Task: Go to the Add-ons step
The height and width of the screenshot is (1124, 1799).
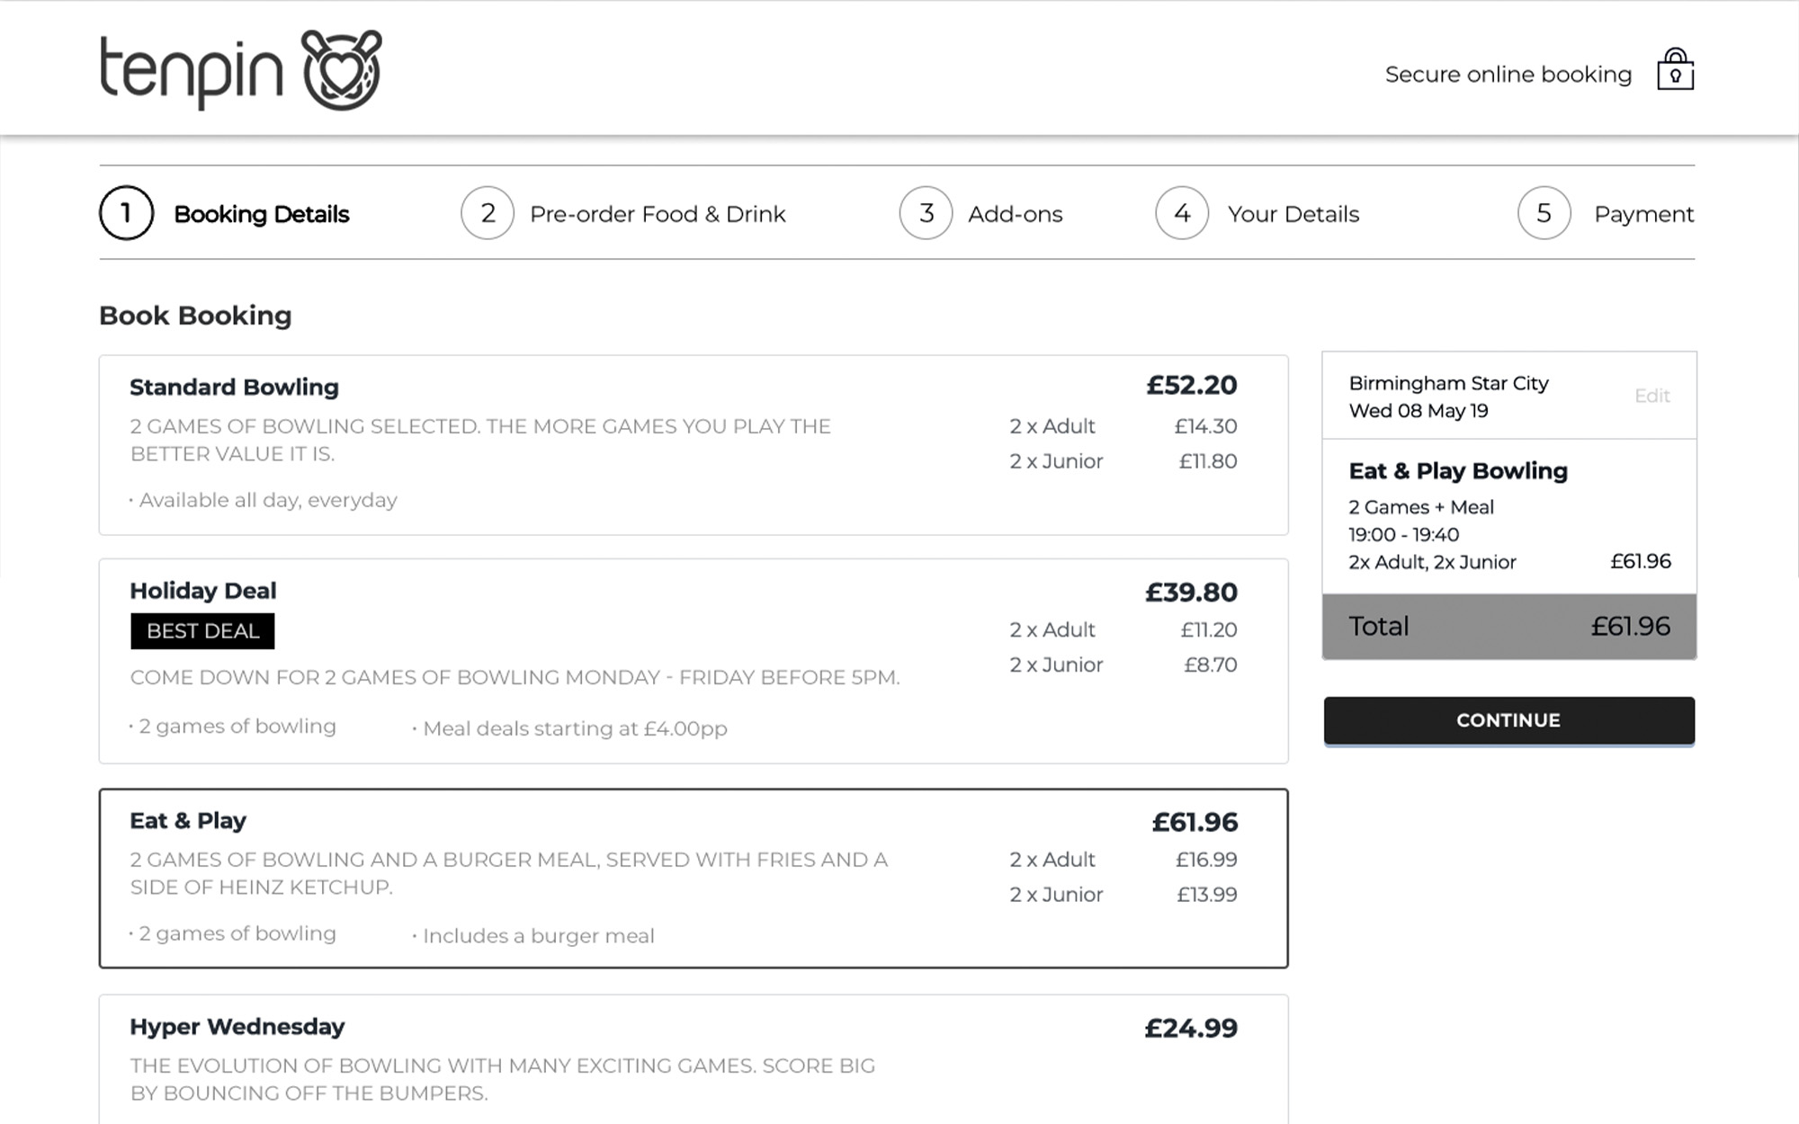Action: coord(1015,214)
